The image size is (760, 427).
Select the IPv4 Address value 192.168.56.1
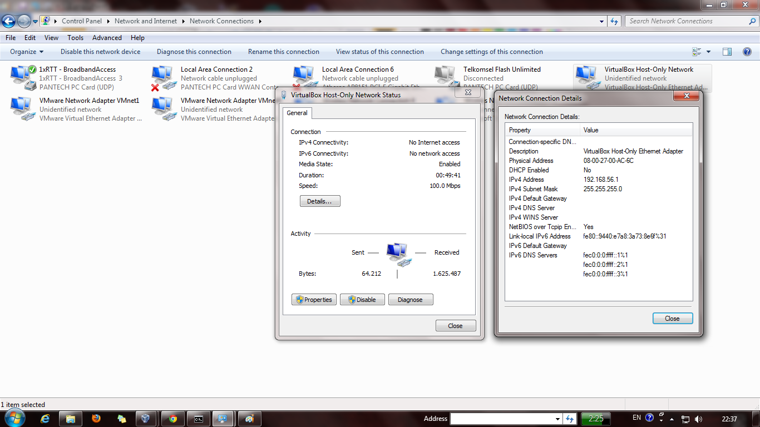point(601,180)
